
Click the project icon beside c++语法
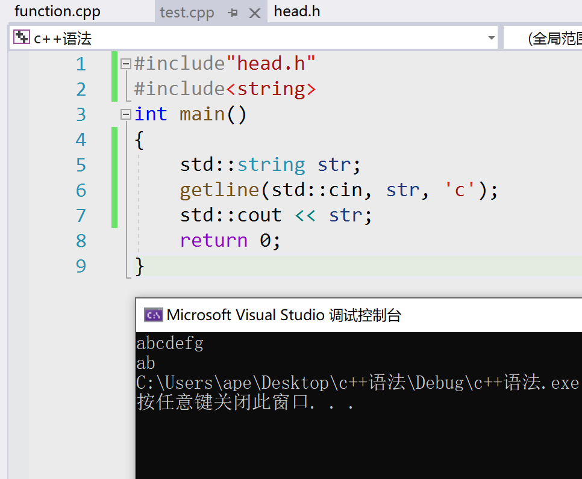[x=21, y=37]
